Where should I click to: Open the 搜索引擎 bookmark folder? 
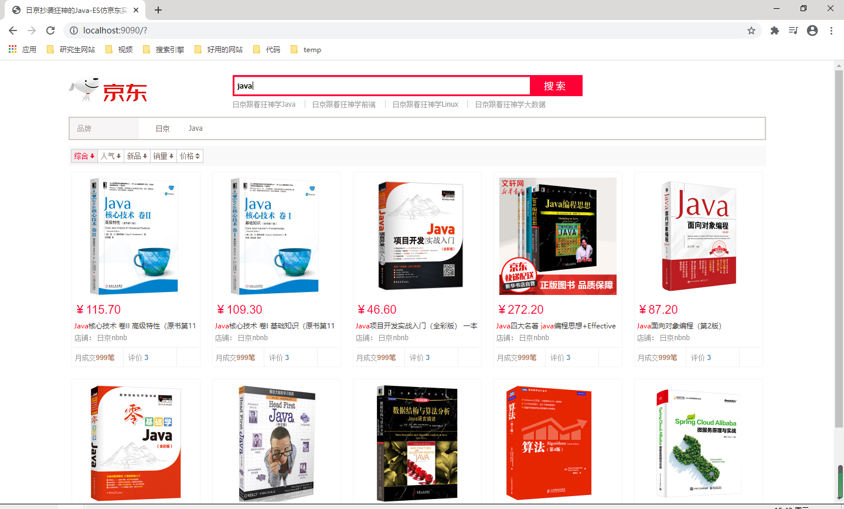coord(164,50)
